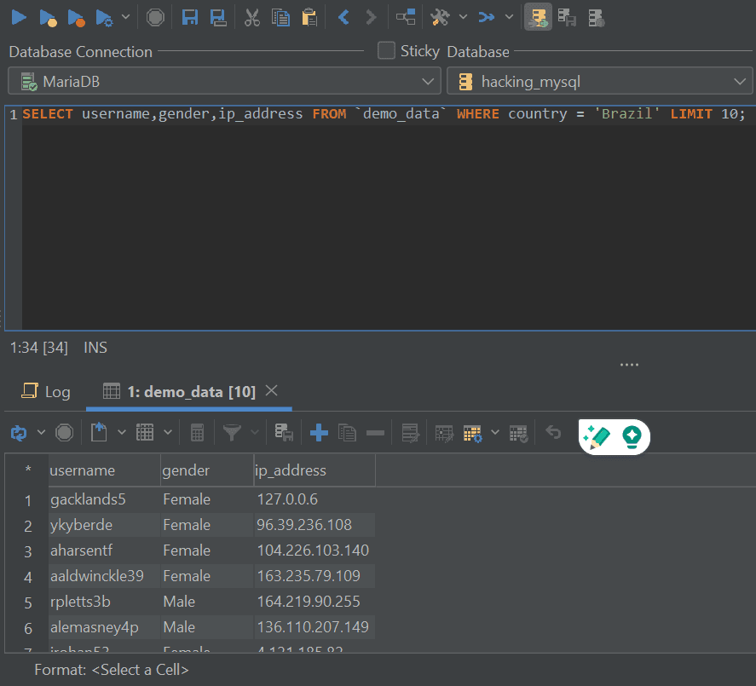Open the hacking_mysql database dropdown
Image resolution: width=756 pixels, height=686 pixels.
point(600,81)
